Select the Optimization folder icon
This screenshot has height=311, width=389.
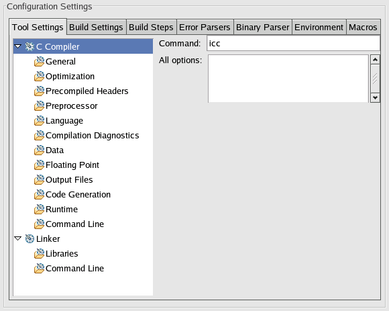click(x=39, y=77)
